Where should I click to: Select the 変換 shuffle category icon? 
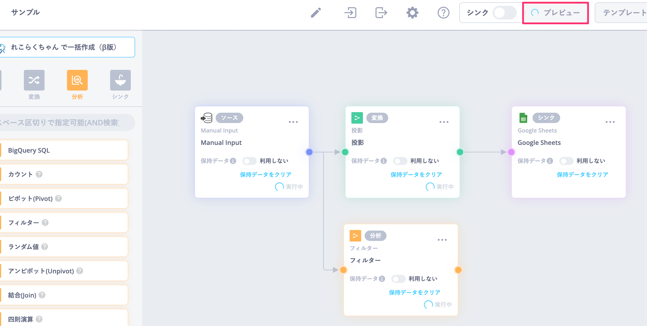[34, 80]
